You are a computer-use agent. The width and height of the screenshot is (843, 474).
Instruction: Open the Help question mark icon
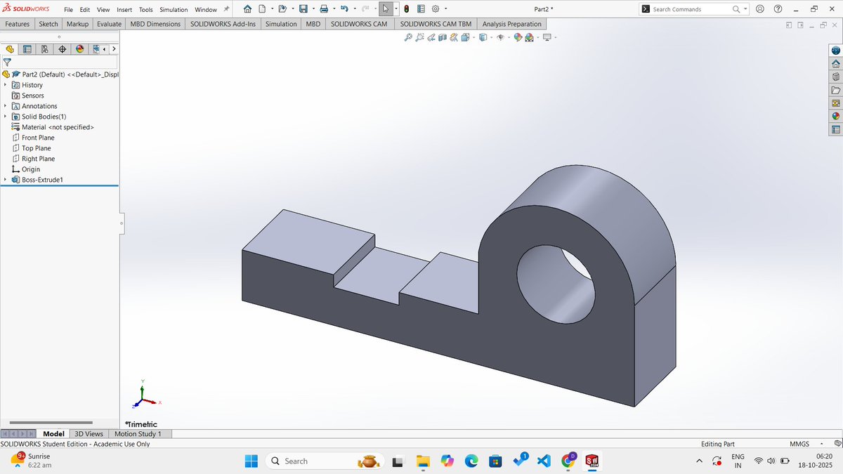click(x=778, y=9)
